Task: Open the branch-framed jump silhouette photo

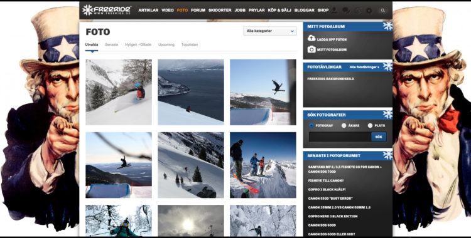Action: (x=119, y=165)
